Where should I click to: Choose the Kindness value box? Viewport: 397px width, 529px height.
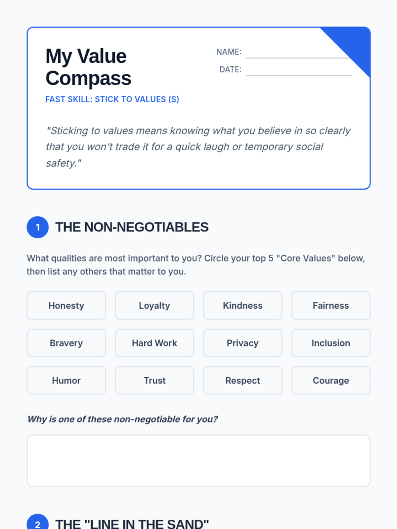tap(243, 305)
